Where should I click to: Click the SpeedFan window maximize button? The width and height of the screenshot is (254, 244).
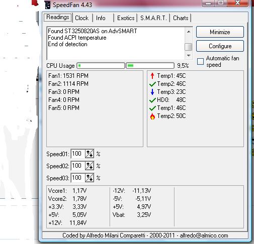click(x=221, y=3)
